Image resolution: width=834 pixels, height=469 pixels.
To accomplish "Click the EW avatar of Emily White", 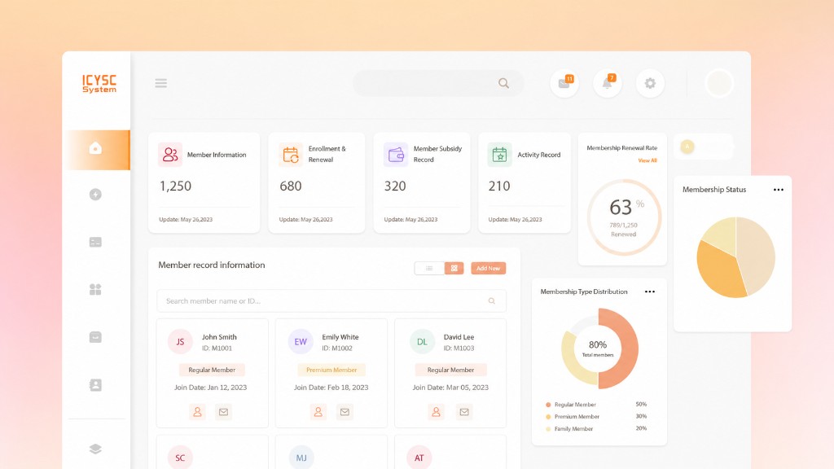I will tap(301, 342).
